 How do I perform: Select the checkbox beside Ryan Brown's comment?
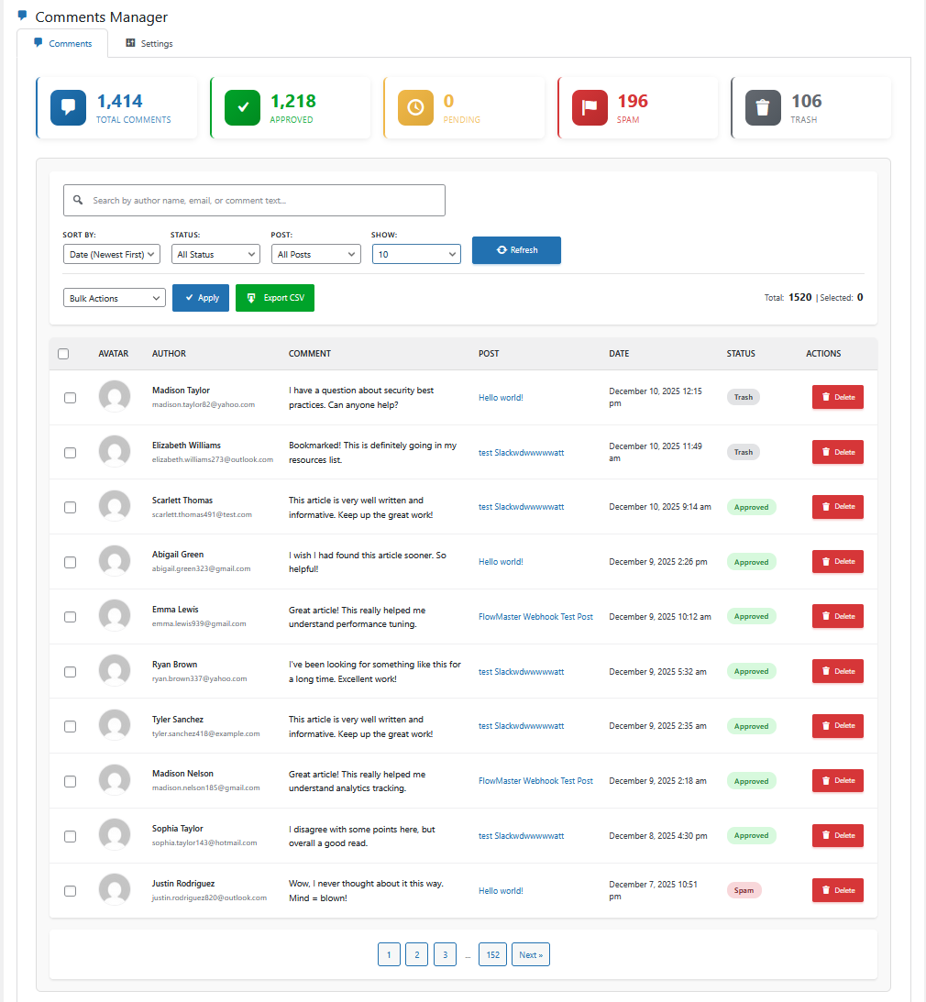(x=70, y=672)
